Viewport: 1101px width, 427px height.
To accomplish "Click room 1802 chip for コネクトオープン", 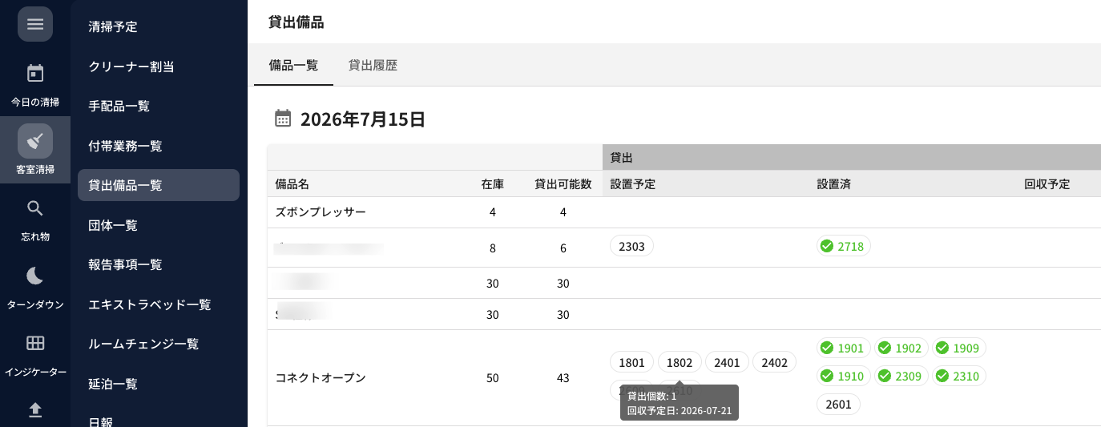I will click(680, 362).
